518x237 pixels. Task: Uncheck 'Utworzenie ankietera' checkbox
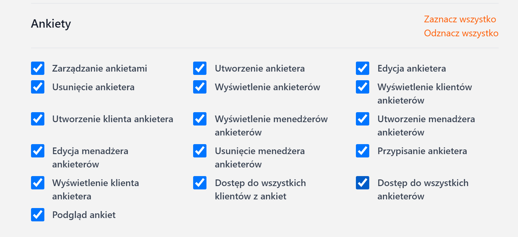pos(200,68)
